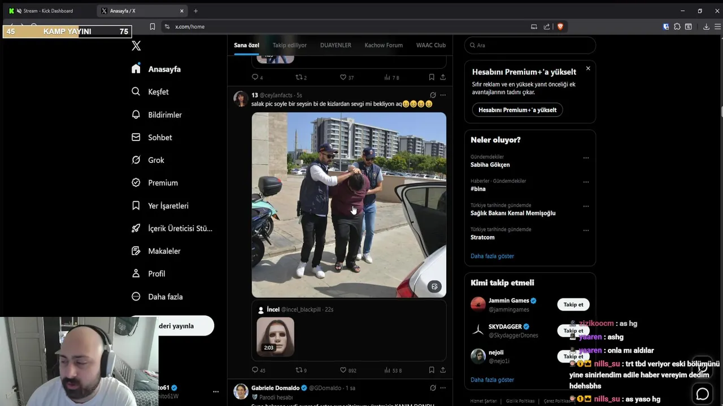Switch to Takip ediliyor tab
This screenshot has height=406, width=723.
pos(290,45)
